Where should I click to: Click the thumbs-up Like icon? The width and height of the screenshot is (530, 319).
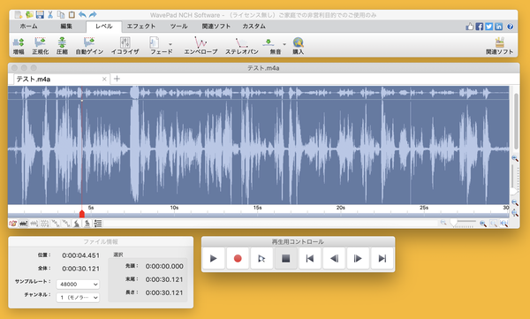click(x=470, y=27)
